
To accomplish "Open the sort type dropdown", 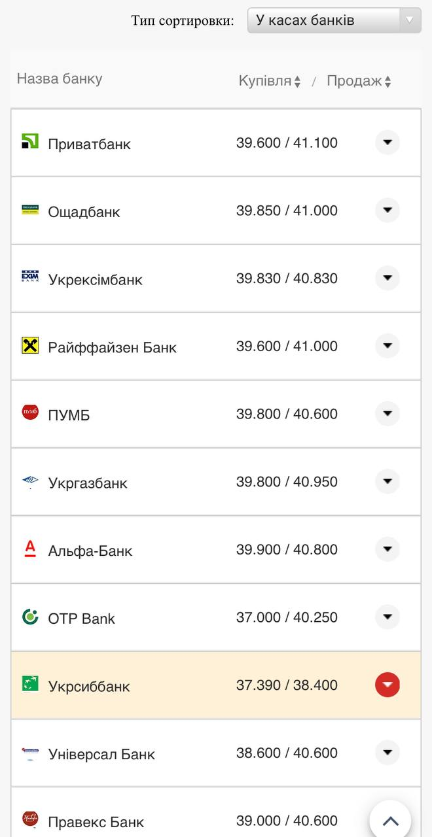I will pos(334,20).
